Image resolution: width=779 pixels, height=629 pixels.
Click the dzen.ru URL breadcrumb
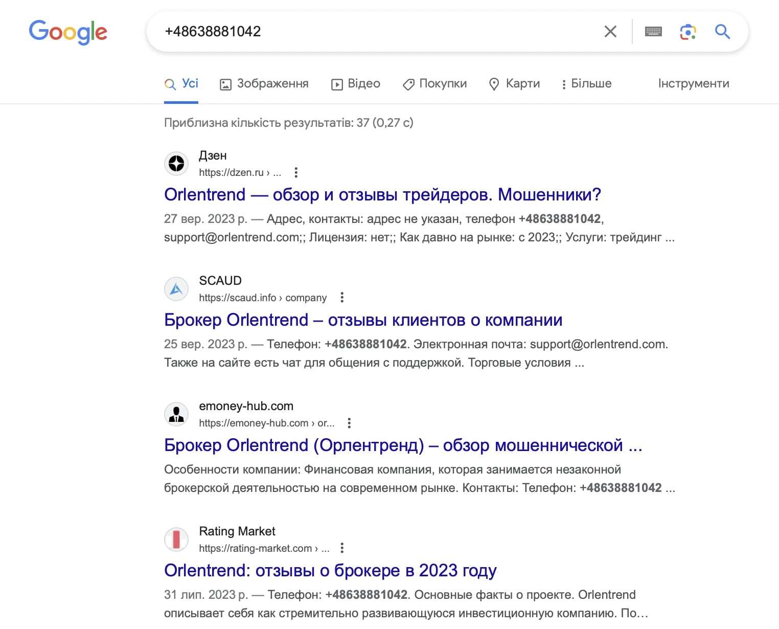pos(240,172)
